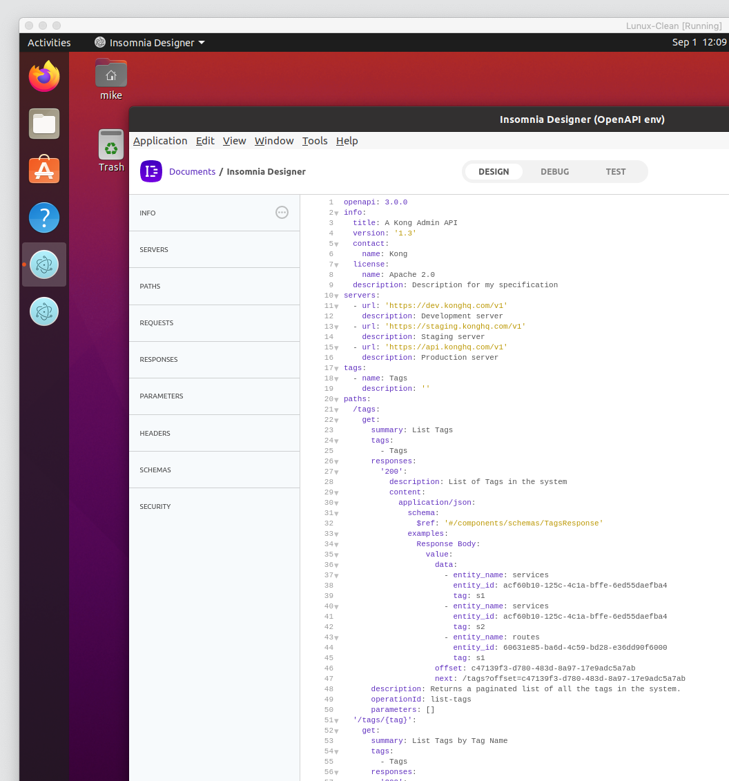
Task: Open the Insomnia Designer app menu in top bar
Action: (x=150, y=43)
